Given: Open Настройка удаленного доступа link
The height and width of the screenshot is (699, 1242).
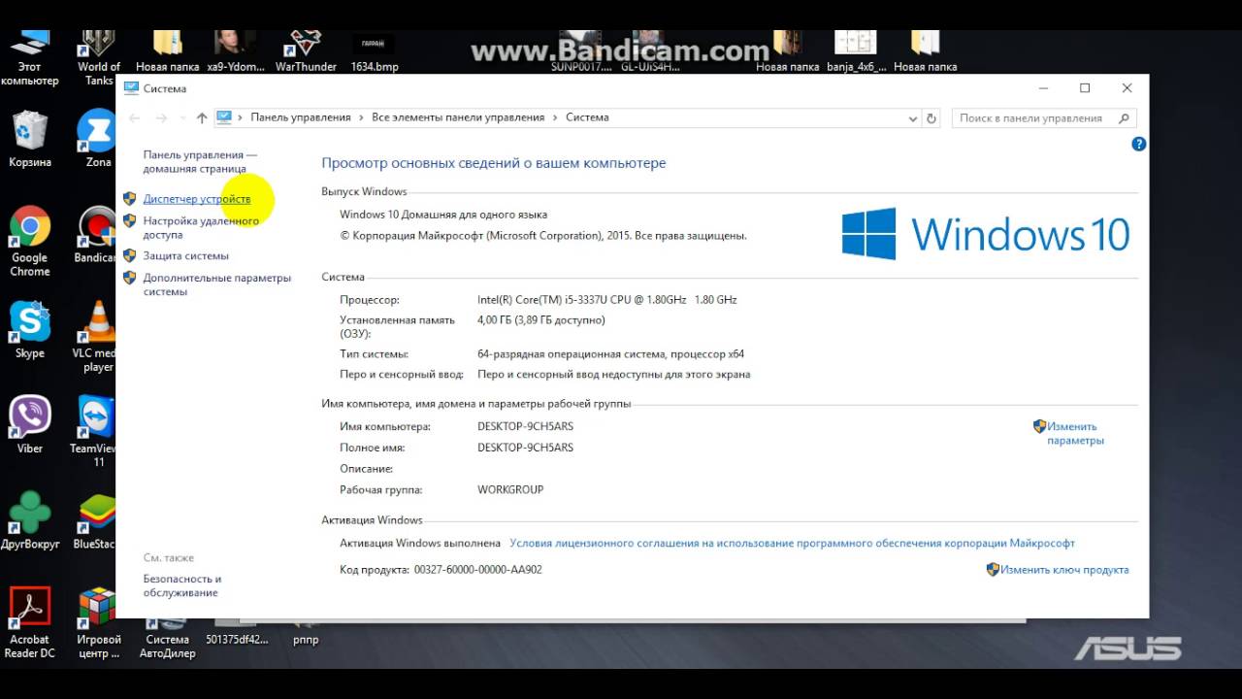Looking at the screenshot, I should (201, 227).
